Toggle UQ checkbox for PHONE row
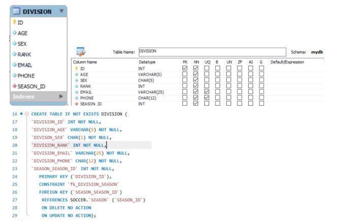 tap(207, 98)
